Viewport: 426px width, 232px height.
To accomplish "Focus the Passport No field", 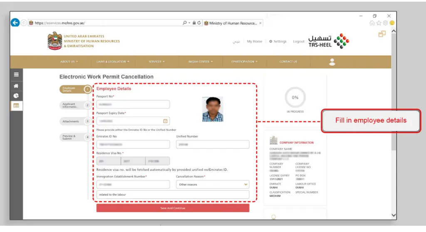I will [133, 104].
